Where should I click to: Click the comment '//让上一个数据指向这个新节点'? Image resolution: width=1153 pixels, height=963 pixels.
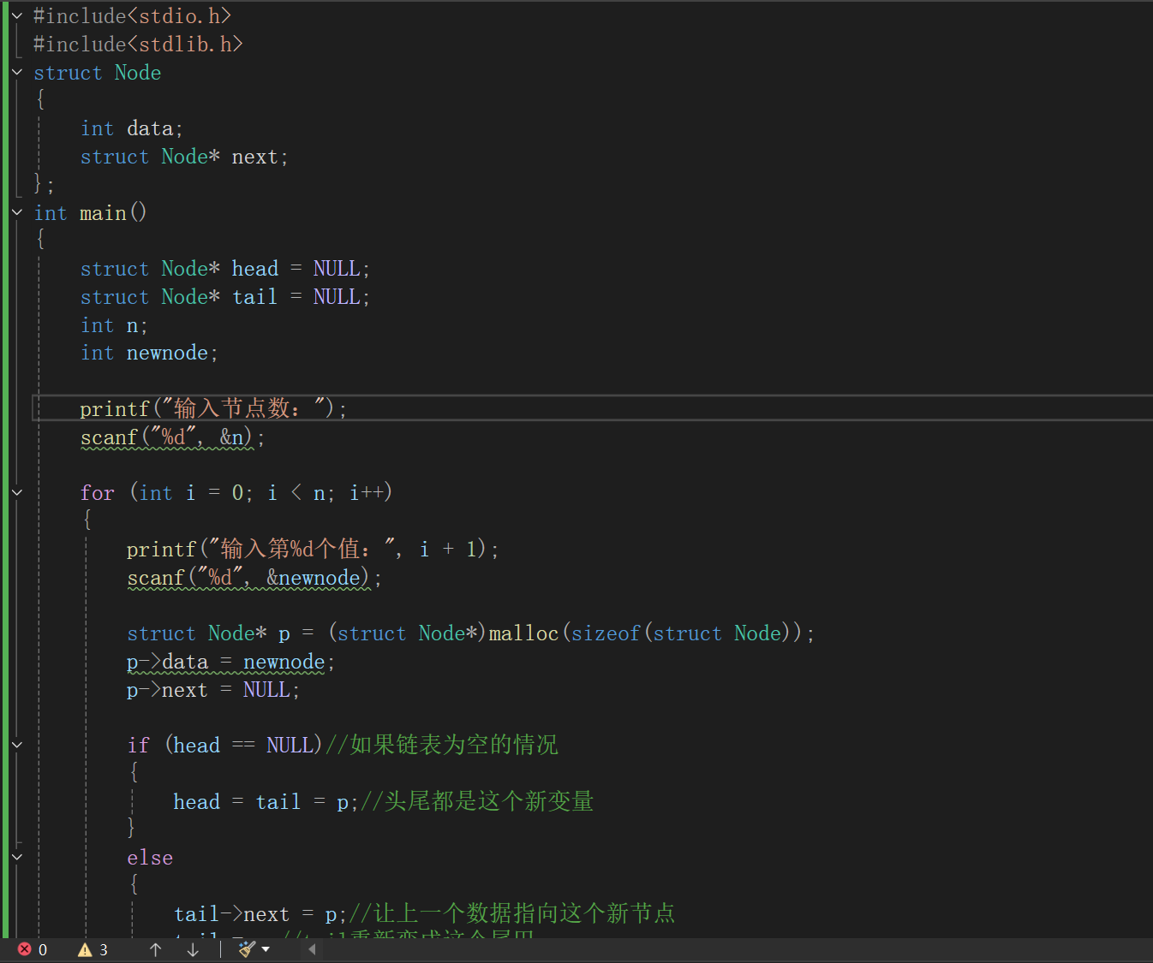click(x=512, y=913)
